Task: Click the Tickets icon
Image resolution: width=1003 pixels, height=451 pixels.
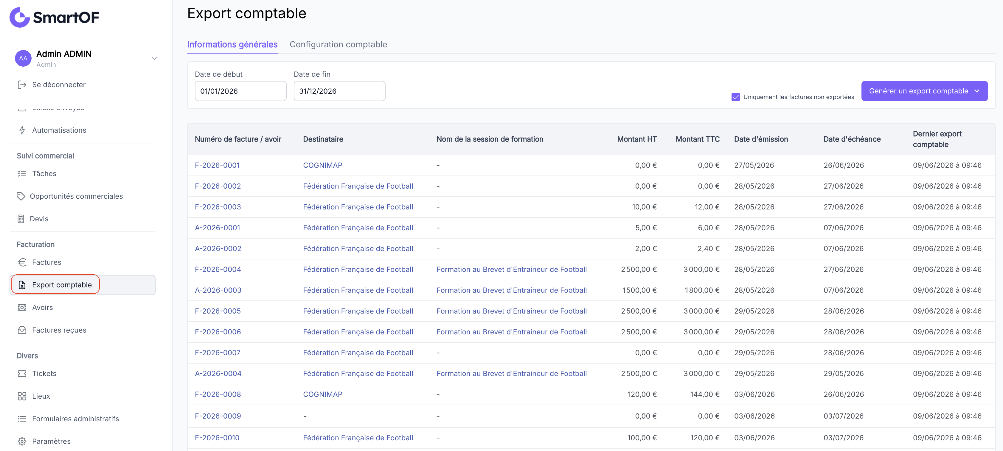Action: pyautogui.click(x=22, y=374)
